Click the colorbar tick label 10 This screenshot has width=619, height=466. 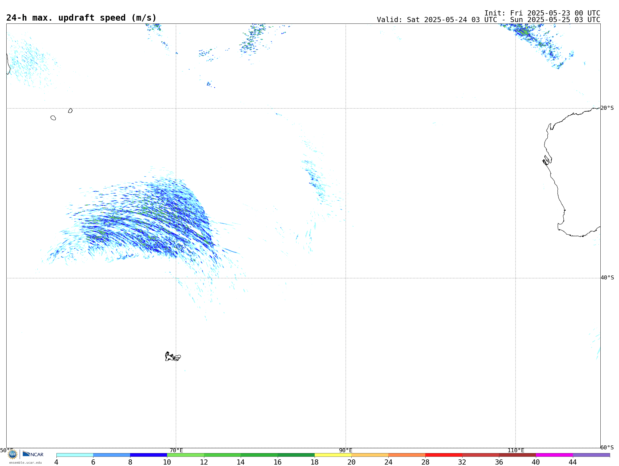pos(167,462)
